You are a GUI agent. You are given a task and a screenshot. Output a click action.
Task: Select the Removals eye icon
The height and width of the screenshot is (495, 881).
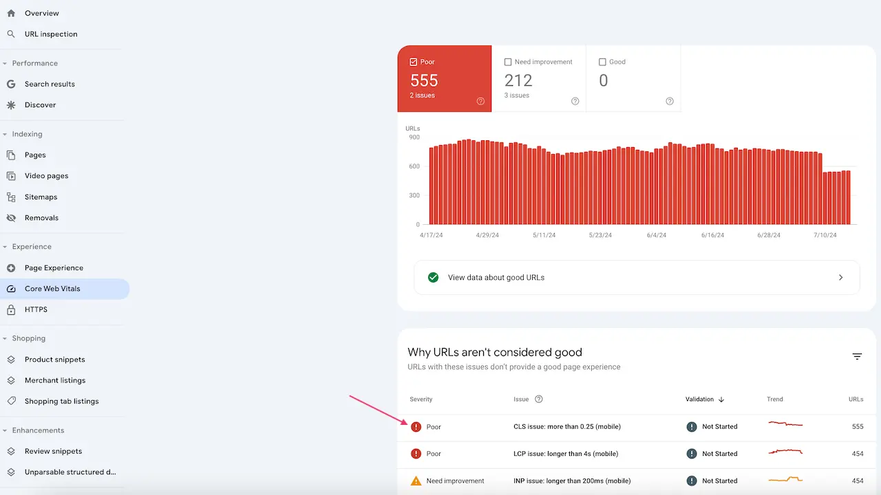(x=11, y=217)
